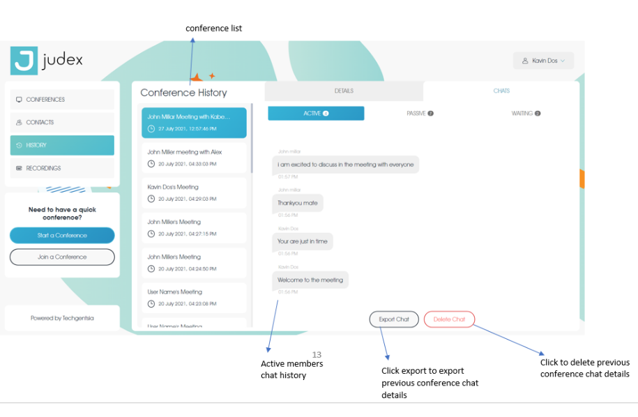Click the Delete Chat button
Viewport: 638px width, 417px height.
[x=449, y=319]
